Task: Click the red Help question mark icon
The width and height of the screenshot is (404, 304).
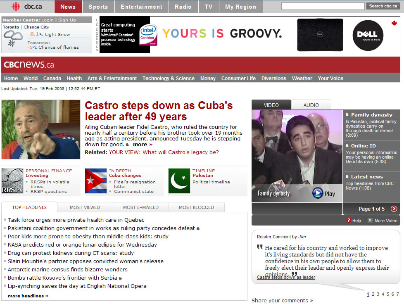Action: pos(349,221)
